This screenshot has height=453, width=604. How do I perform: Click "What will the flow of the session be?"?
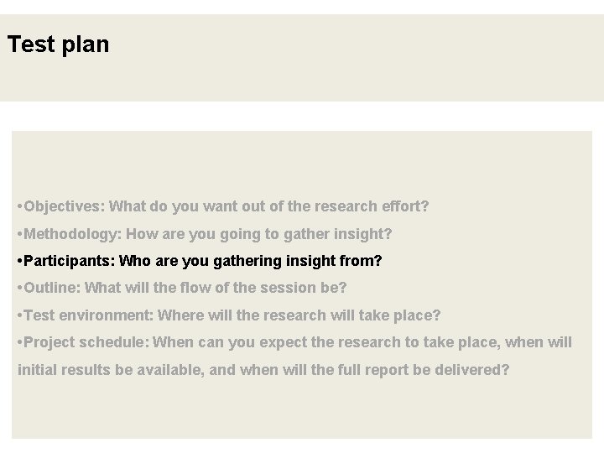click(216, 288)
